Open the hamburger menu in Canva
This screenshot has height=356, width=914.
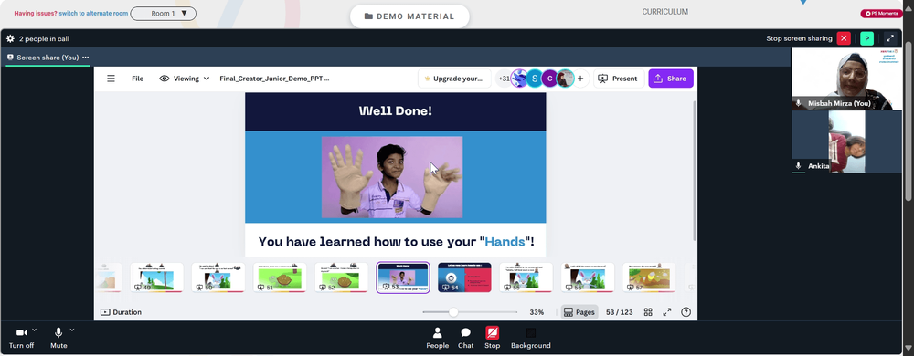[x=111, y=79]
